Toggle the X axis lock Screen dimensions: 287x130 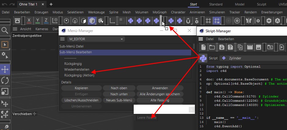click(29, 21)
